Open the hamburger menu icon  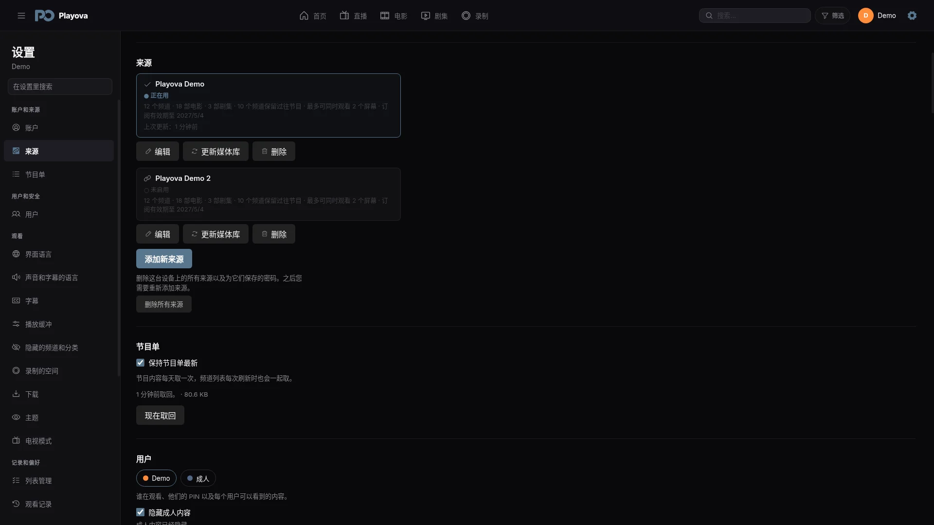pyautogui.click(x=21, y=16)
